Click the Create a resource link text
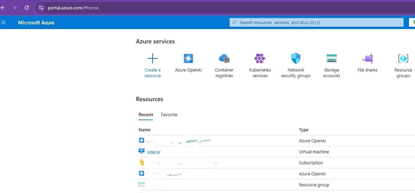Screen dimensions: 415x193 [153, 73]
